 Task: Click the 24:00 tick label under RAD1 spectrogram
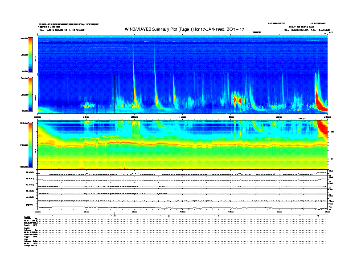coord(327,117)
